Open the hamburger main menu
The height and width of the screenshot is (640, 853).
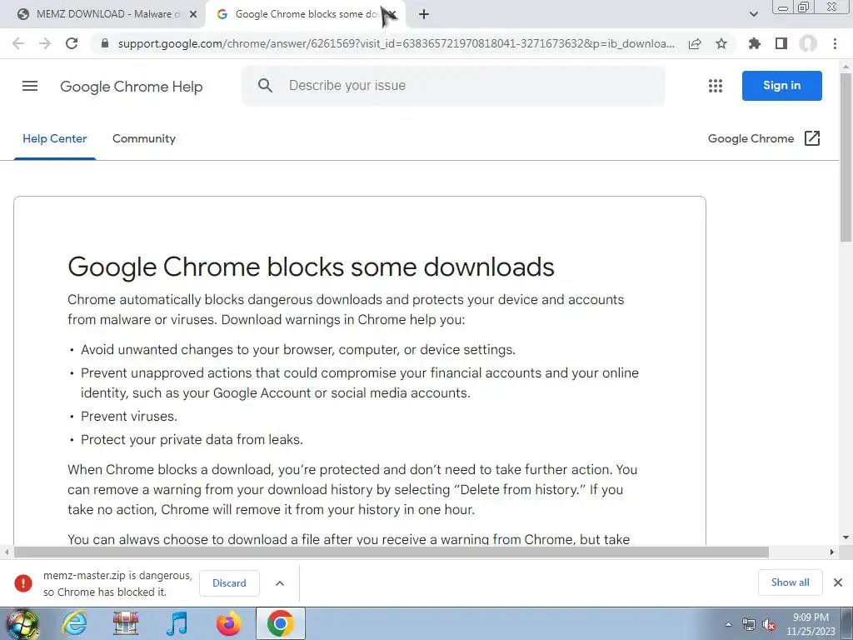pyautogui.click(x=30, y=86)
